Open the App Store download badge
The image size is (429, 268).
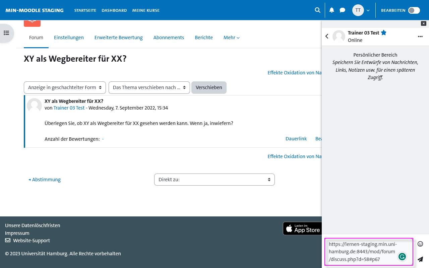point(302,228)
